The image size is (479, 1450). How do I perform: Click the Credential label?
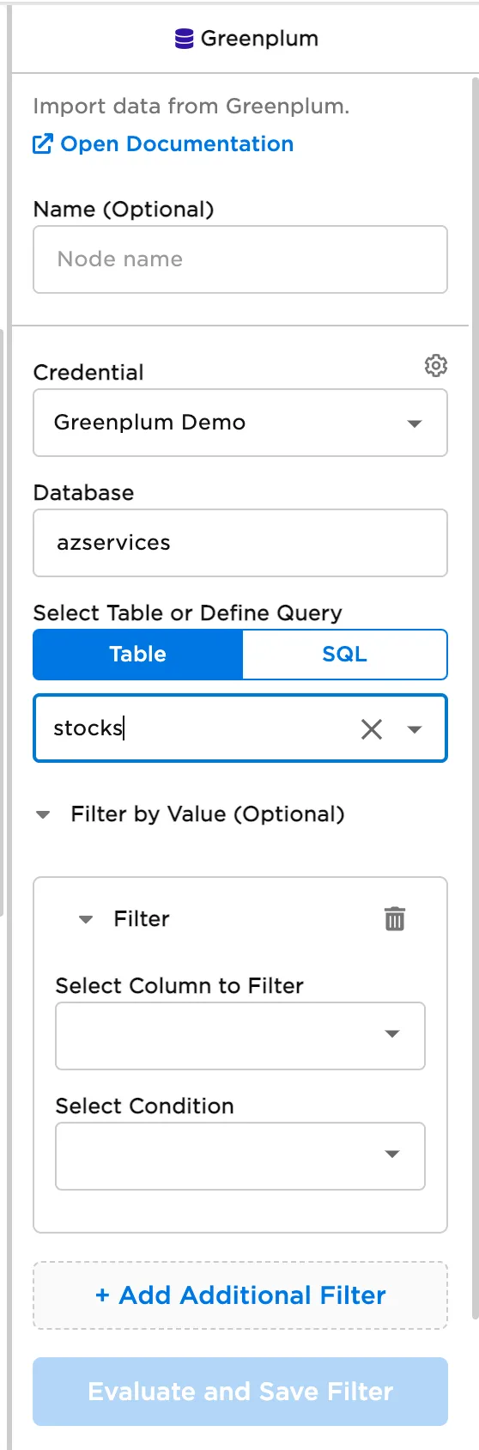[x=88, y=373]
